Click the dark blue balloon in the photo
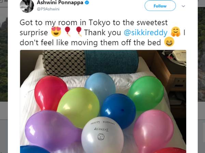The height and width of the screenshot is (153, 205). (118, 111)
